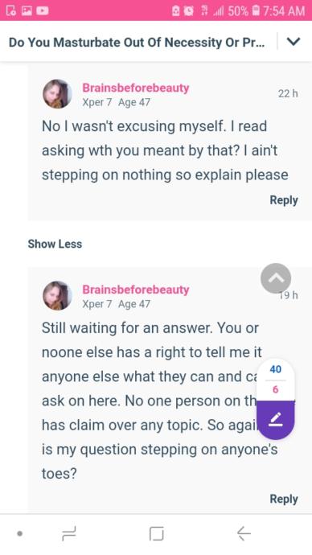Tap the Android home square button

(156, 533)
